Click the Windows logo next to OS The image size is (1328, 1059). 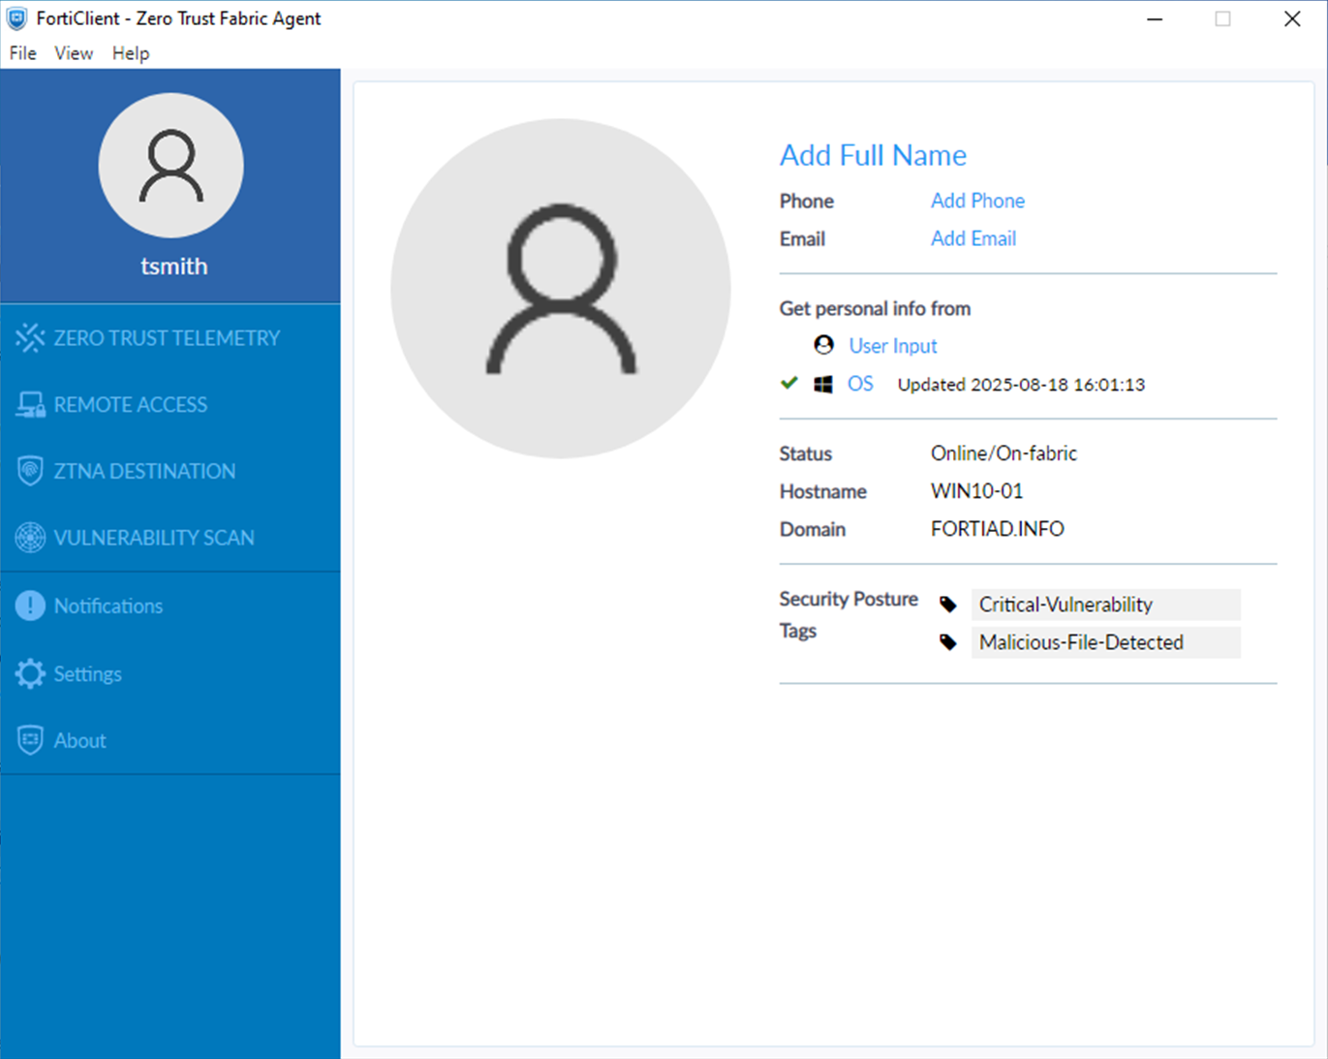click(x=823, y=385)
